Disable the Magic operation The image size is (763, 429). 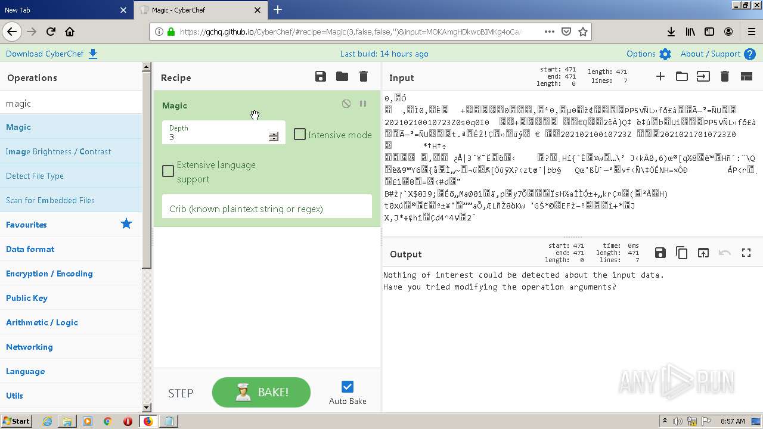coord(346,104)
